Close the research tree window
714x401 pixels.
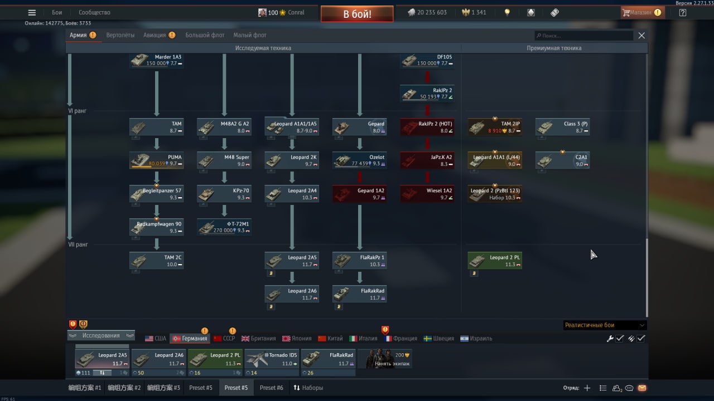641,36
